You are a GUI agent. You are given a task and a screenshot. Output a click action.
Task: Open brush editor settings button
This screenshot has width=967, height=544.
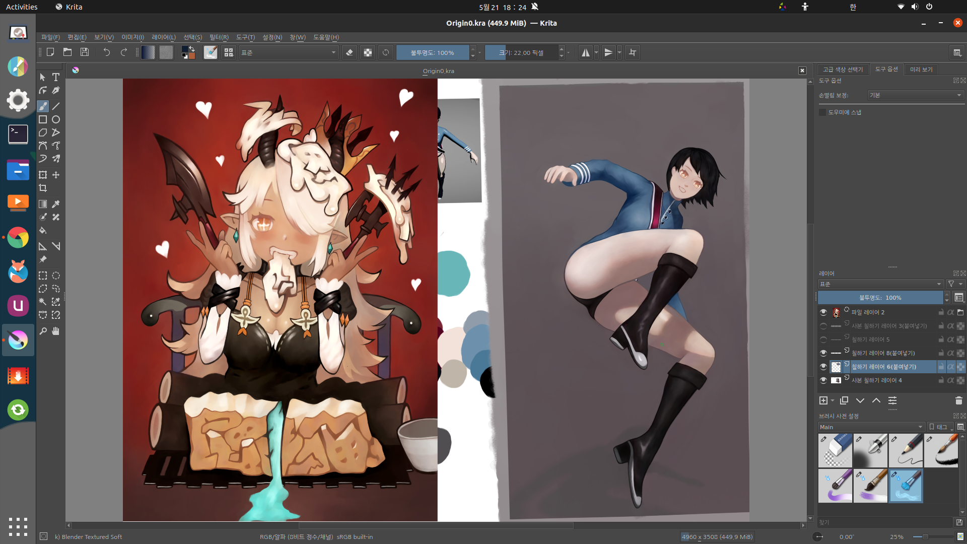coord(211,52)
